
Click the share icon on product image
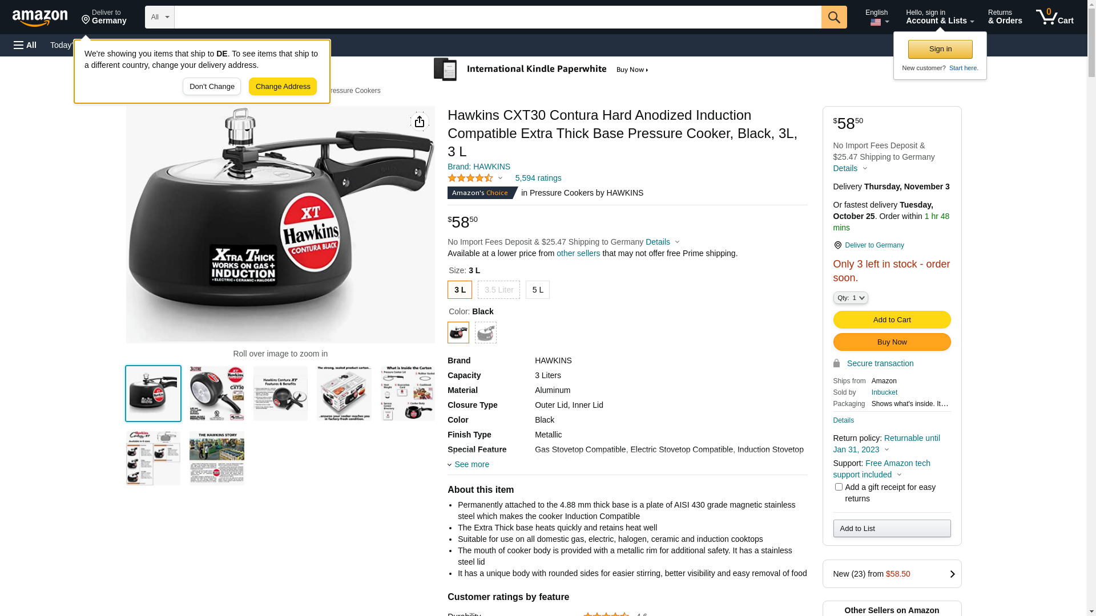click(x=420, y=121)
